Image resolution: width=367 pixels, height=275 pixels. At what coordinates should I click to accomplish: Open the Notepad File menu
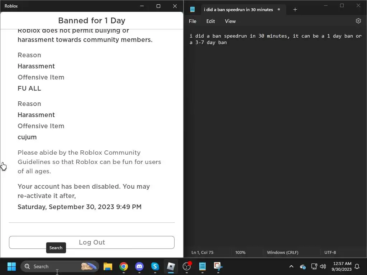(192, 21)
